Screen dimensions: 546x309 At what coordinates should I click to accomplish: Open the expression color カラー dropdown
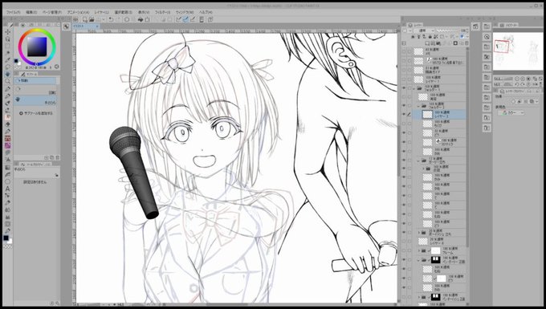(x=511, y=112)
